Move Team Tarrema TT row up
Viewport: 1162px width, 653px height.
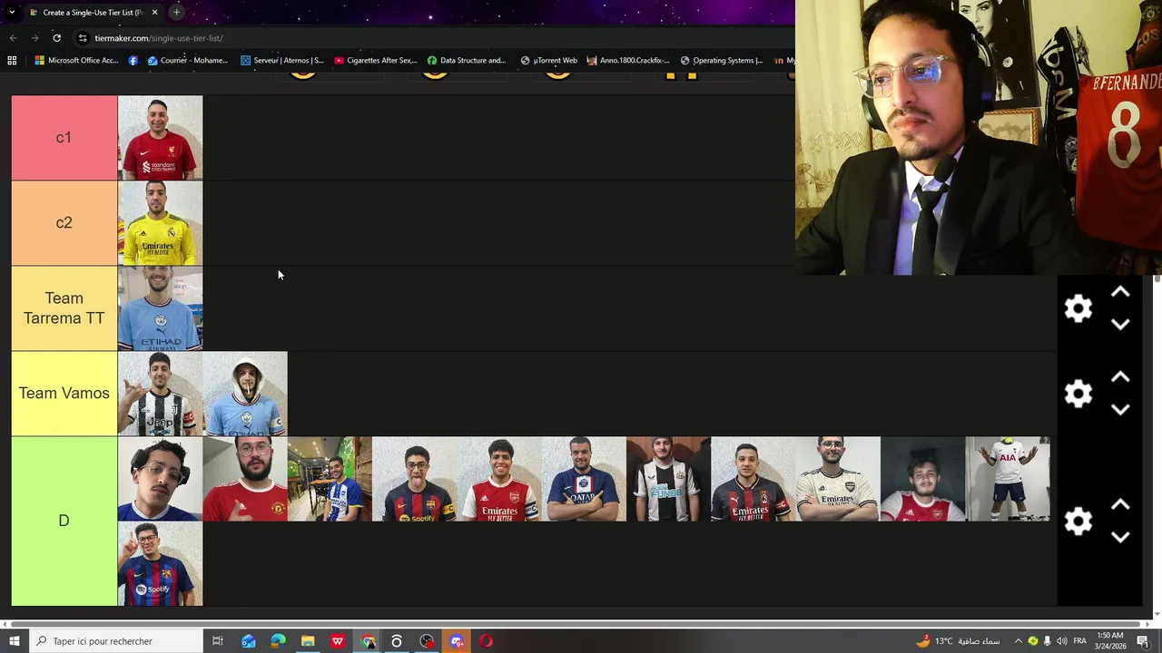(x=1120, y=292)
